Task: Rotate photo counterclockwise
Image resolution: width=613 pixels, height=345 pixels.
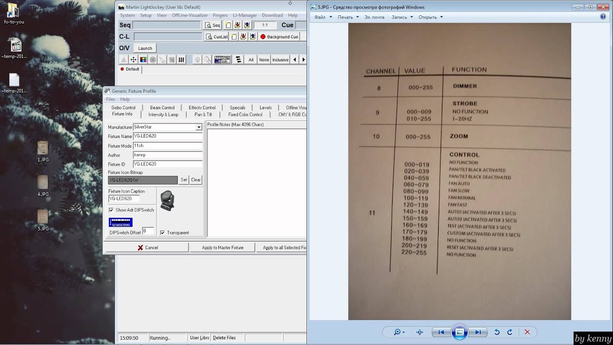Action: [x=497, y=332]
